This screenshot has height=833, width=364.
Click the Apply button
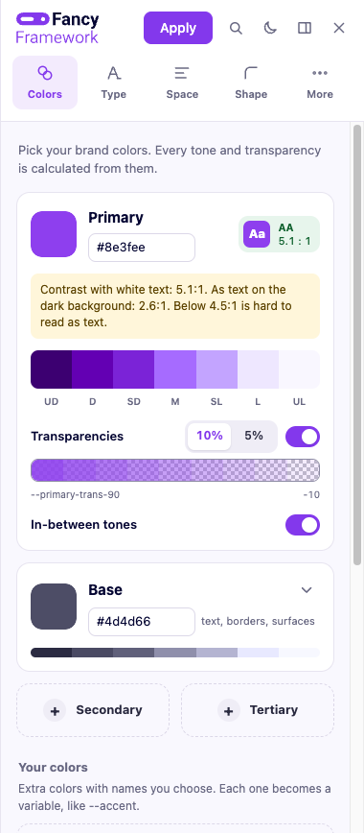[x=178, y=28]
